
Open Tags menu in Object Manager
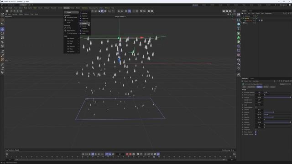[x=262, y=13]
